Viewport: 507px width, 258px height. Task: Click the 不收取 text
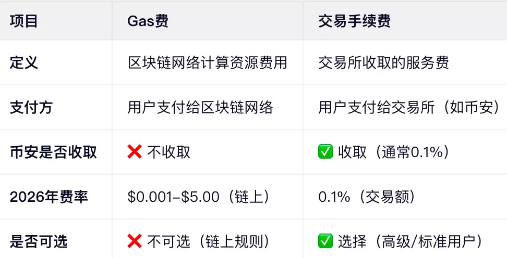(x=168, y=152)
